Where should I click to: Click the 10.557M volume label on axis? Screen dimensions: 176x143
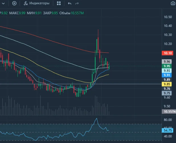(169, 111)
